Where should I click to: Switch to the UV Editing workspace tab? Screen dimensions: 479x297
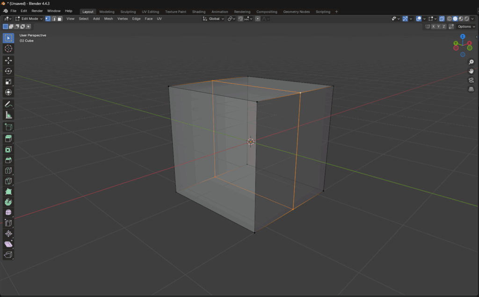[x=150, y=12]
